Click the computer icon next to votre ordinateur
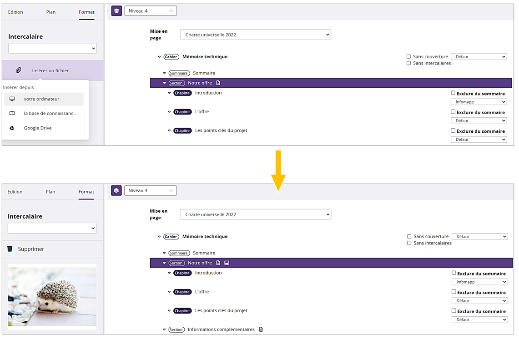 coord(12,99)
